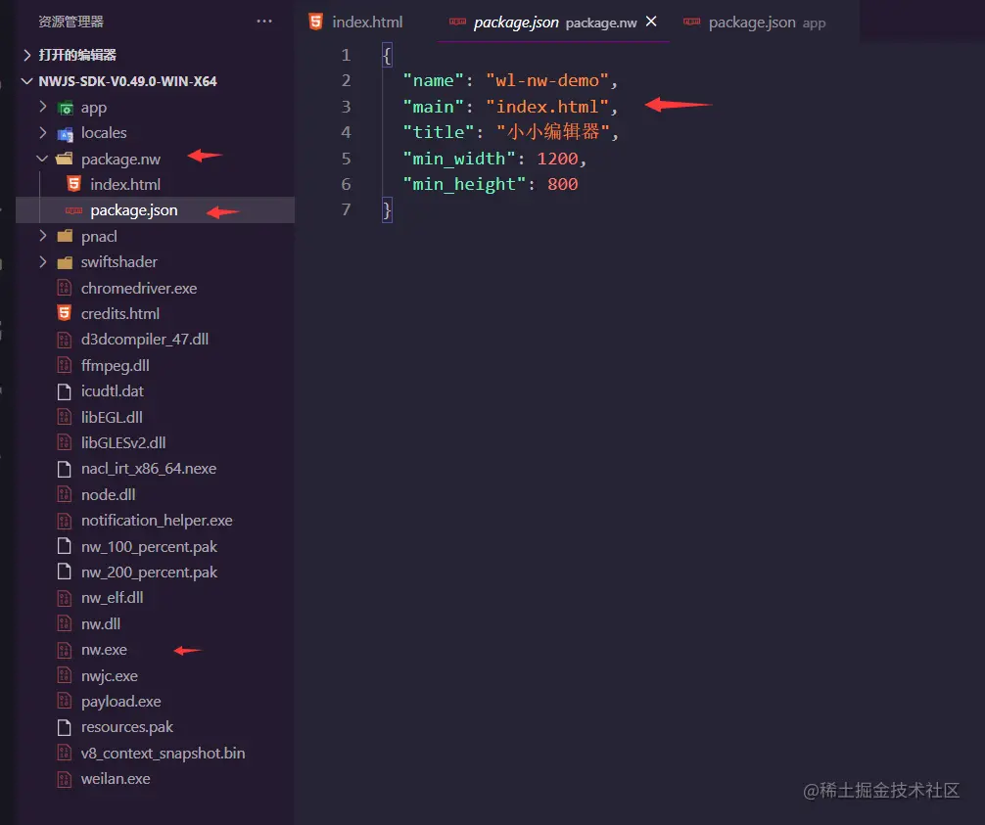
Task: Collapse the NWJS-SDK-V0.49.0-WIN-X64 root folder
Action: 27,81
